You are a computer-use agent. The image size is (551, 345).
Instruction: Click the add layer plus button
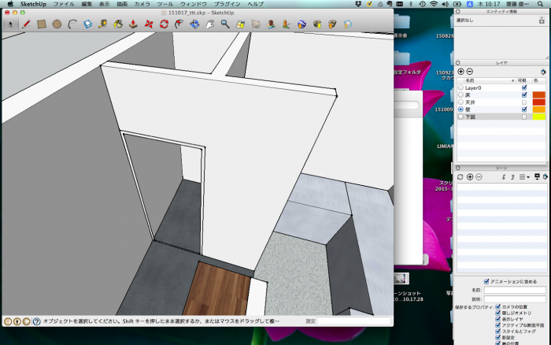click(x=460, y=72)
